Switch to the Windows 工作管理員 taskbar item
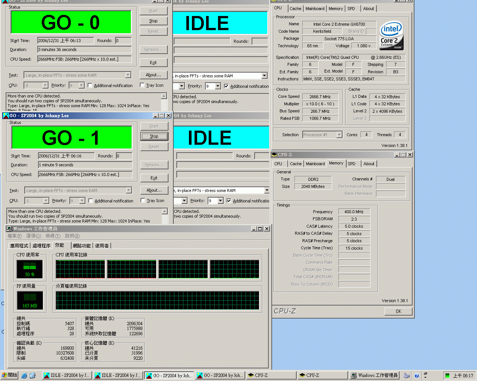This screenshot has height=381, width=477. pyautogui.click(x=374, y=375)
